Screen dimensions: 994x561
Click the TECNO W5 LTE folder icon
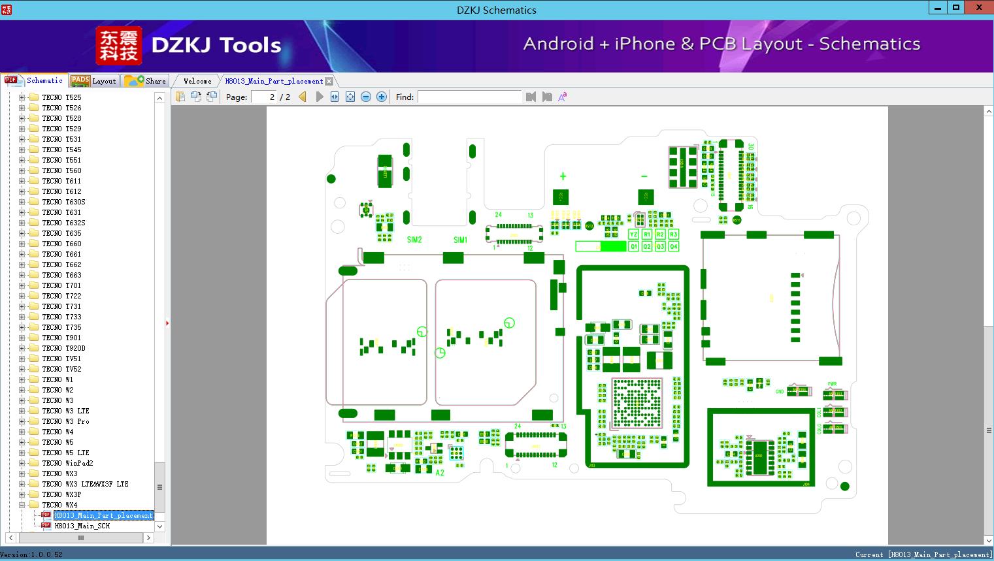(34, 452)
